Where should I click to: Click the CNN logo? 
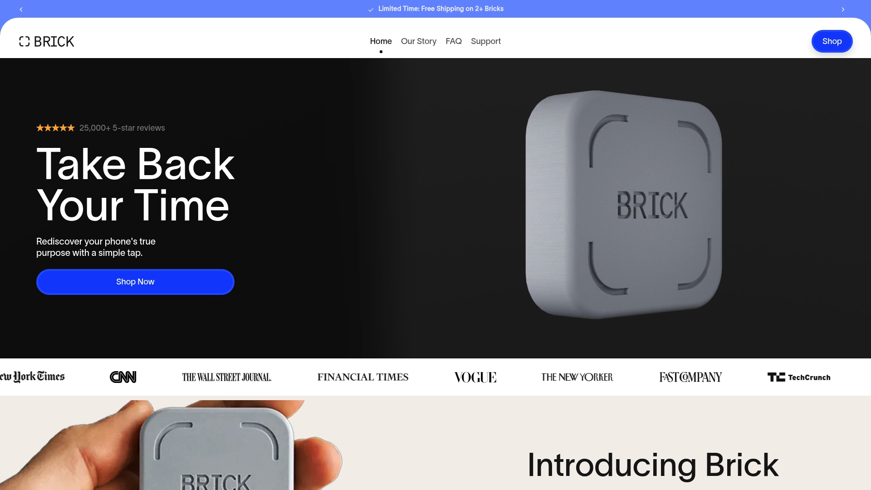[123, 377]
